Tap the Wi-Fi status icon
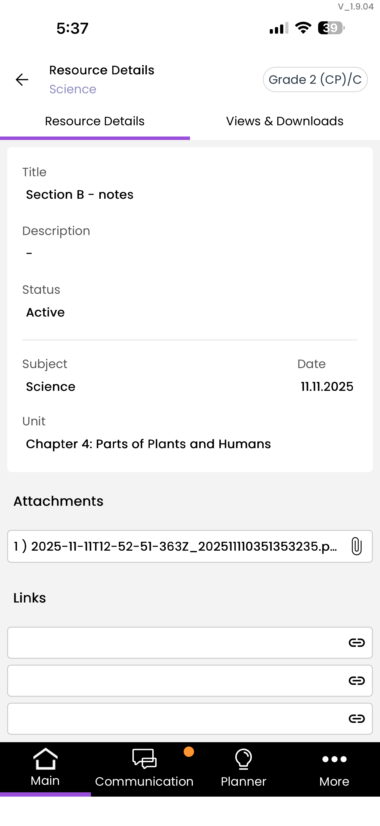The height and width of the screenshot is (826, 380). coord(303,28)
